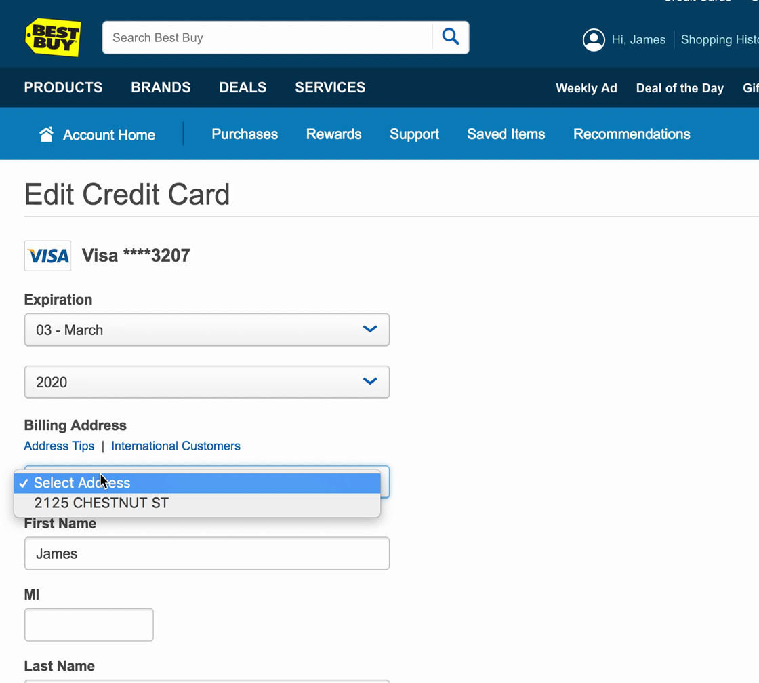
Task: Open the SERVICES menu
Action: [330, 87]
